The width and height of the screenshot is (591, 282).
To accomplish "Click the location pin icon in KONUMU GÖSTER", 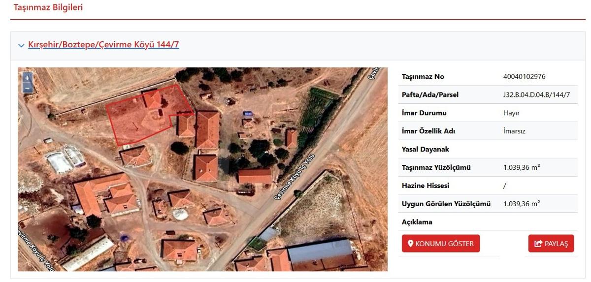I will click(x=410, y=244).
